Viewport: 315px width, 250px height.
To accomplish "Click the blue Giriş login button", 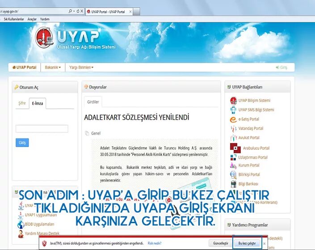I will pos(22,143).
